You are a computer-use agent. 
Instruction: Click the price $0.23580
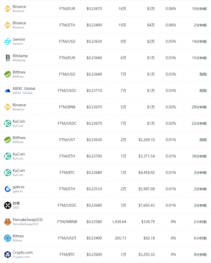[x=94, y=222]
